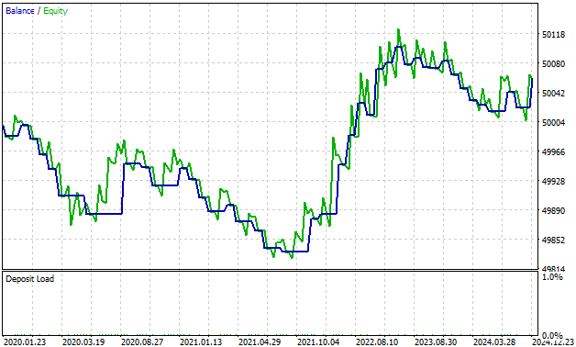
Task: Click the 49966 axis value
Action: 554,151
